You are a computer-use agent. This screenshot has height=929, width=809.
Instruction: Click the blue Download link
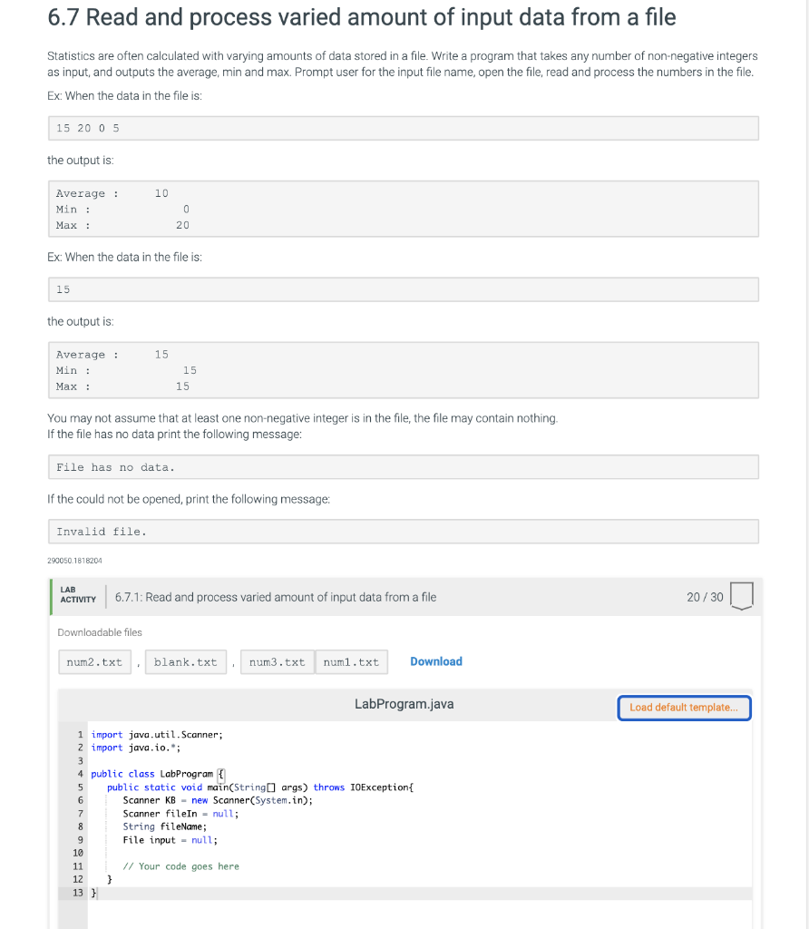pos(436,660)
